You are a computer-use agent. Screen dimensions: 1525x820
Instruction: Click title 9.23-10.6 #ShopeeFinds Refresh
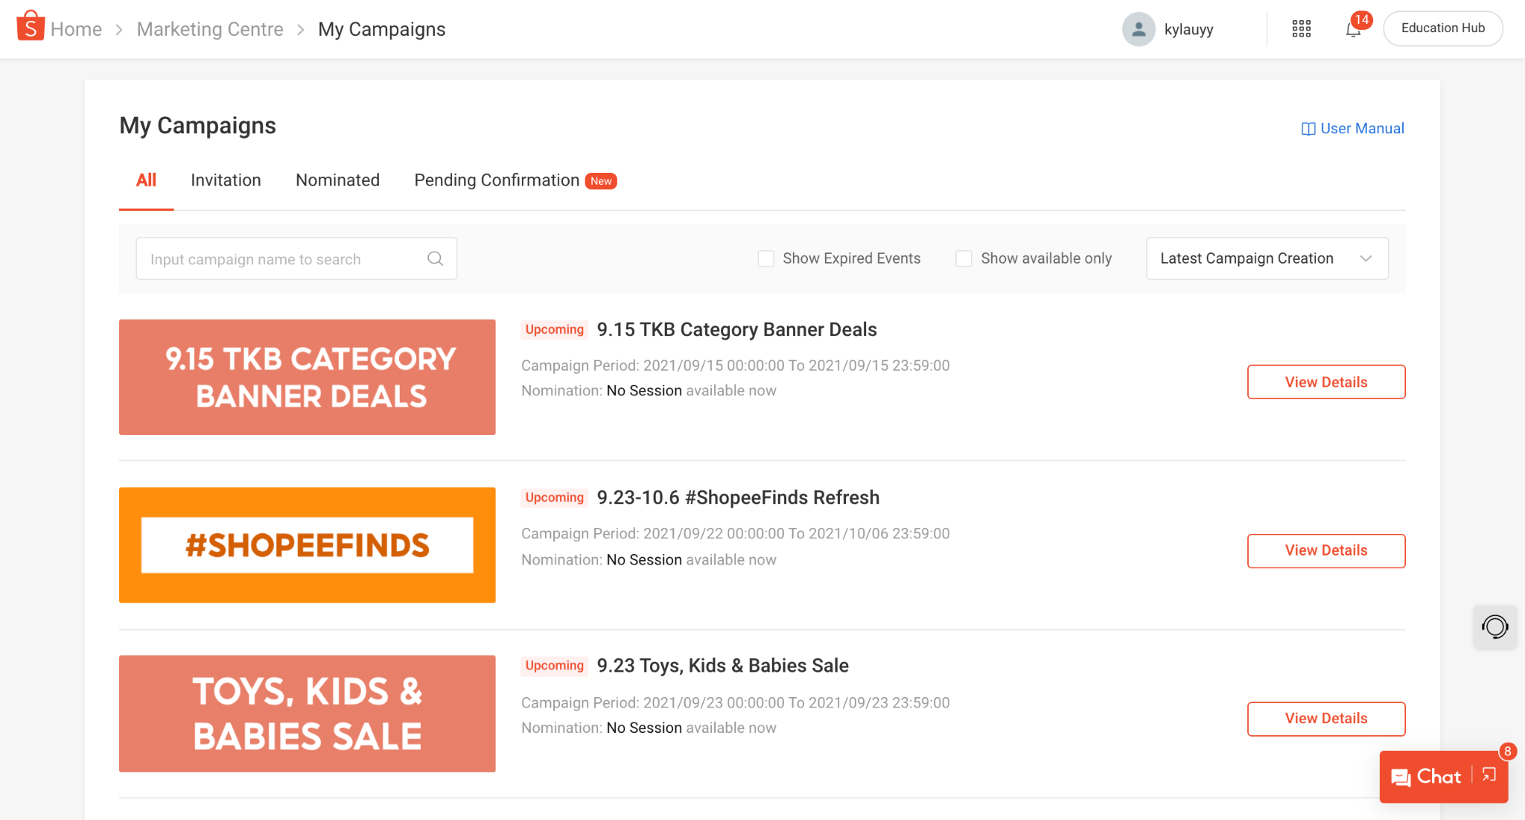click(x=738, y=498)
